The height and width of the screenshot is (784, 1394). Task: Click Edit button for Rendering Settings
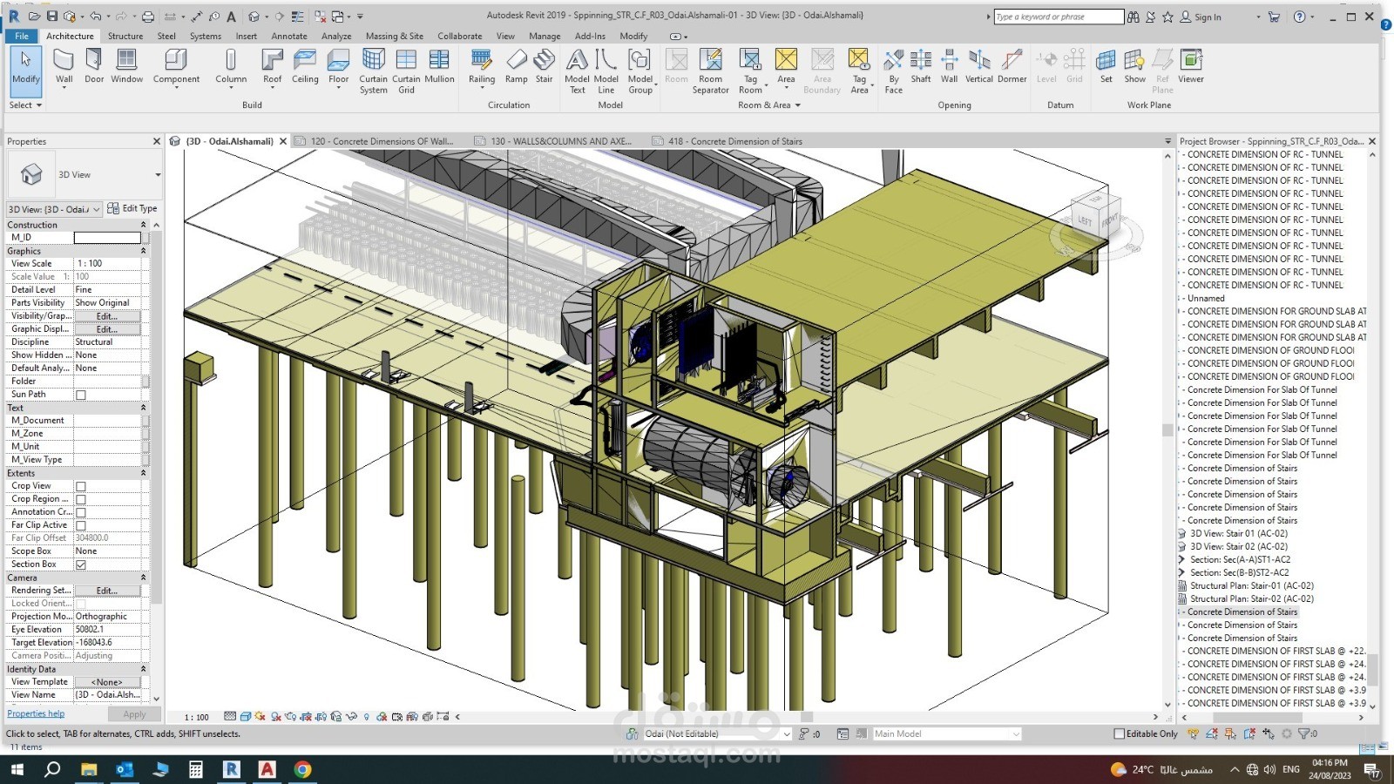(x=107, y=591)
